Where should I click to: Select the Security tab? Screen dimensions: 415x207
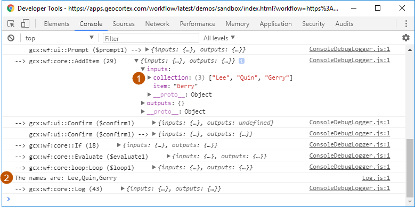[x=313, y=24]
